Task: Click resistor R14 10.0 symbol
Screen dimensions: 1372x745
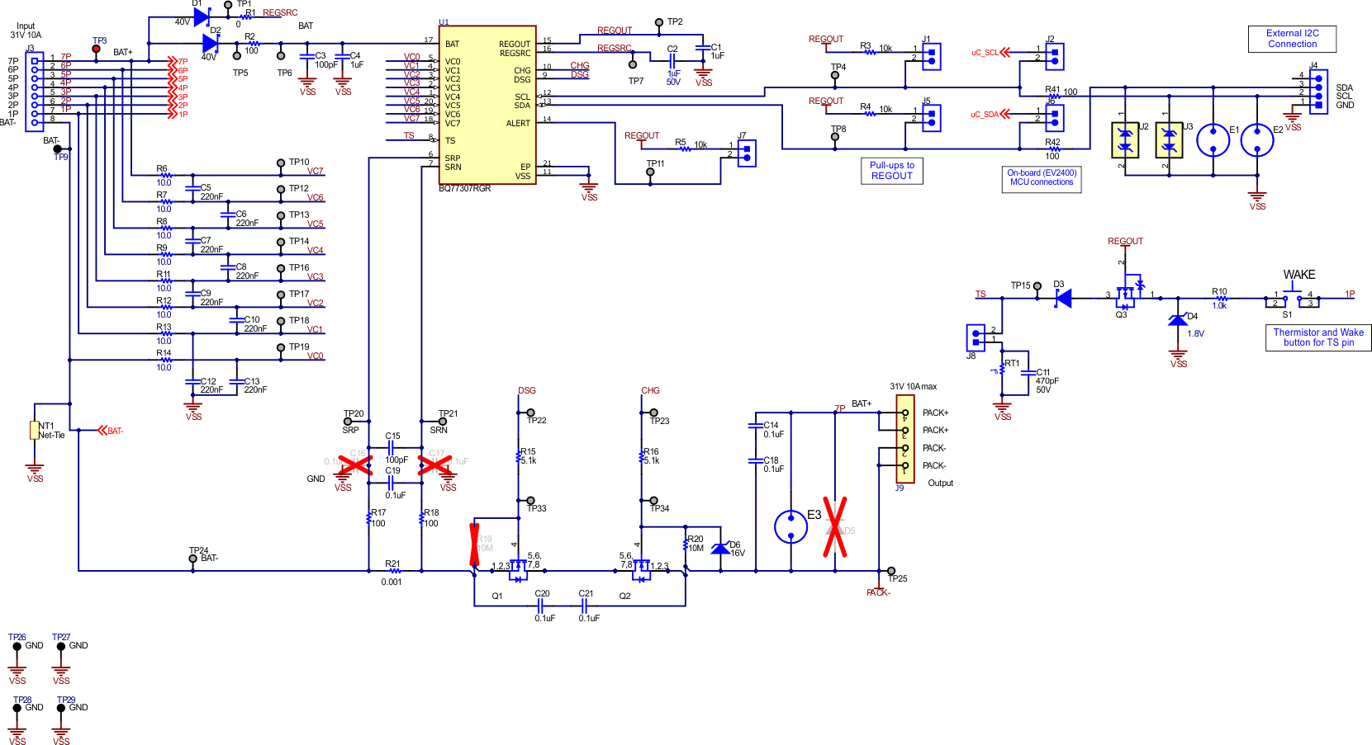Action: tap(165, 360)
